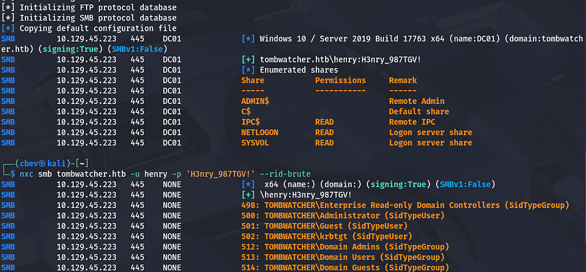Screen dimensions: 586x272
Task: Select the ADMIN$ share name
Action: (256, 101)
